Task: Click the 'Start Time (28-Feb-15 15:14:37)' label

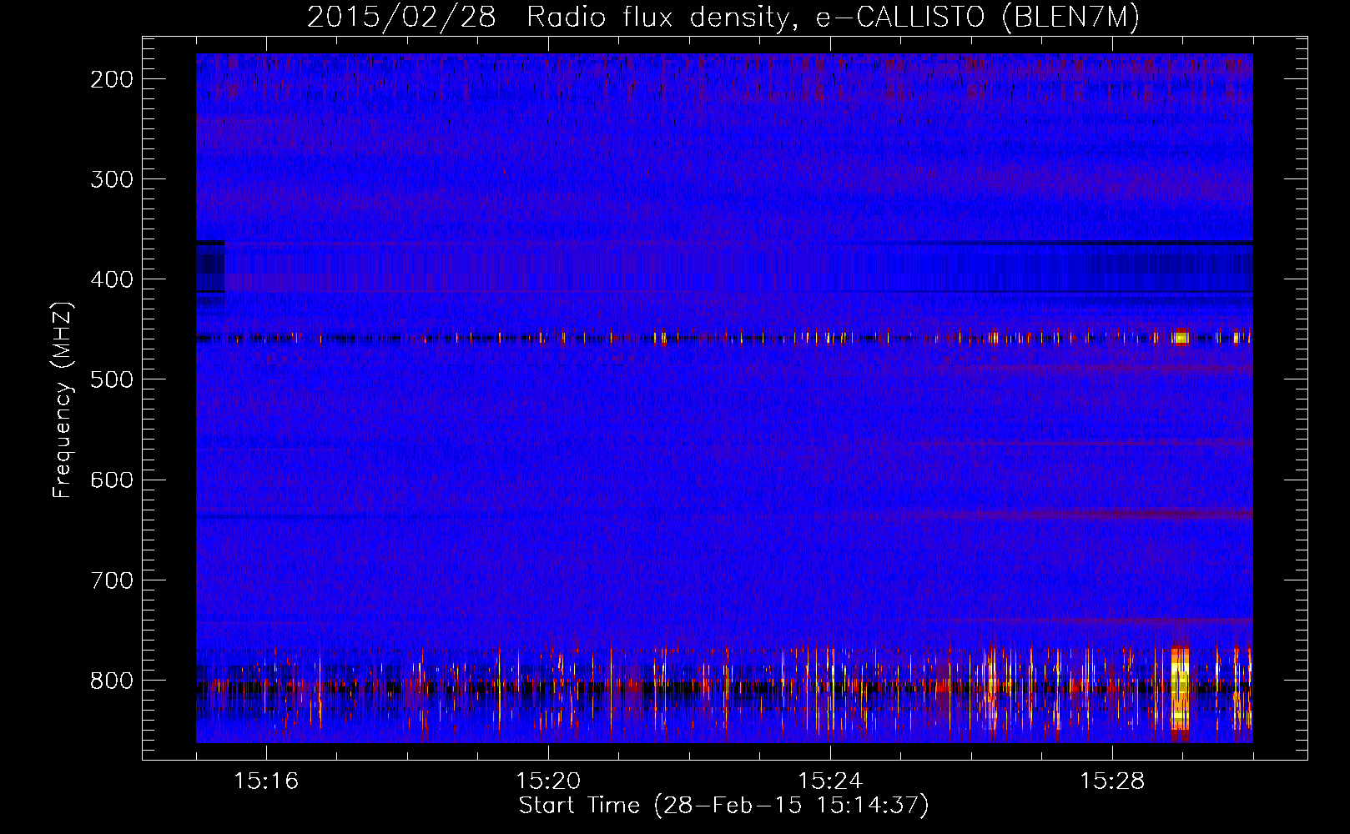Action: (x=723, y=806)
